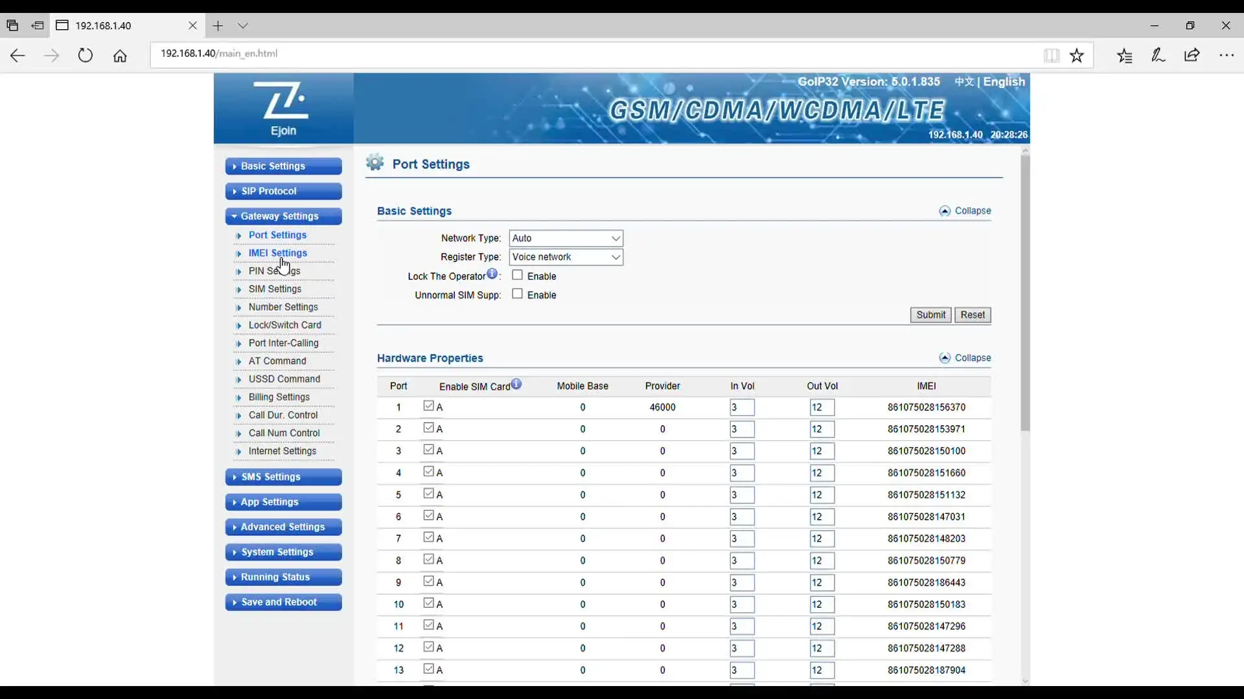This screenshot has width=1244, height=699.
Task: Open the reading view icon
Action: click(x=1052, y=56)
